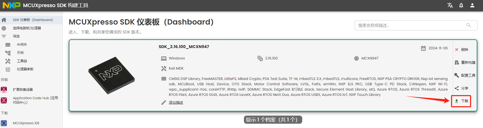Screen dimensions: 483x128
Task: Open the expansion board hub icon
Action: [4, 90]
